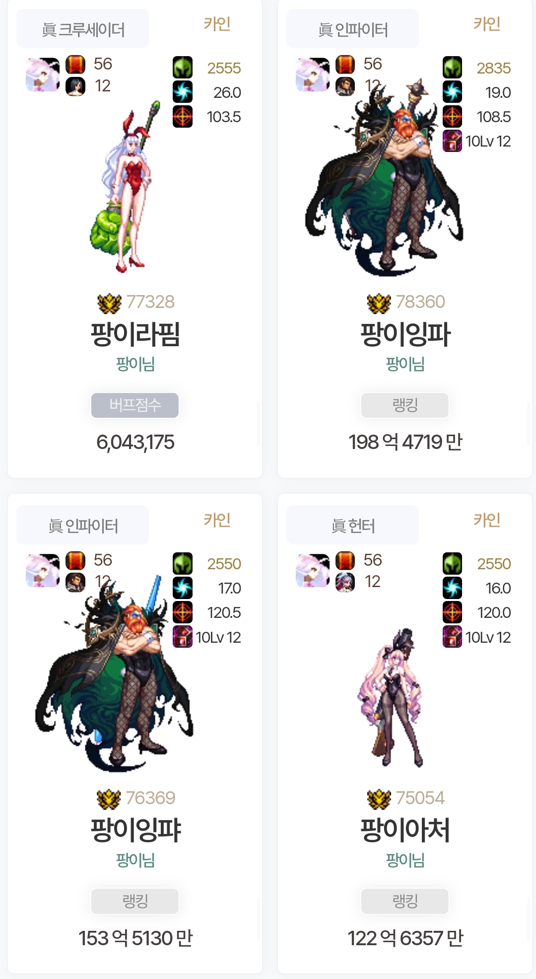Click the green helmet icon on 팡이라핌 card
This screenshot has height=979, width=536.
183,68
